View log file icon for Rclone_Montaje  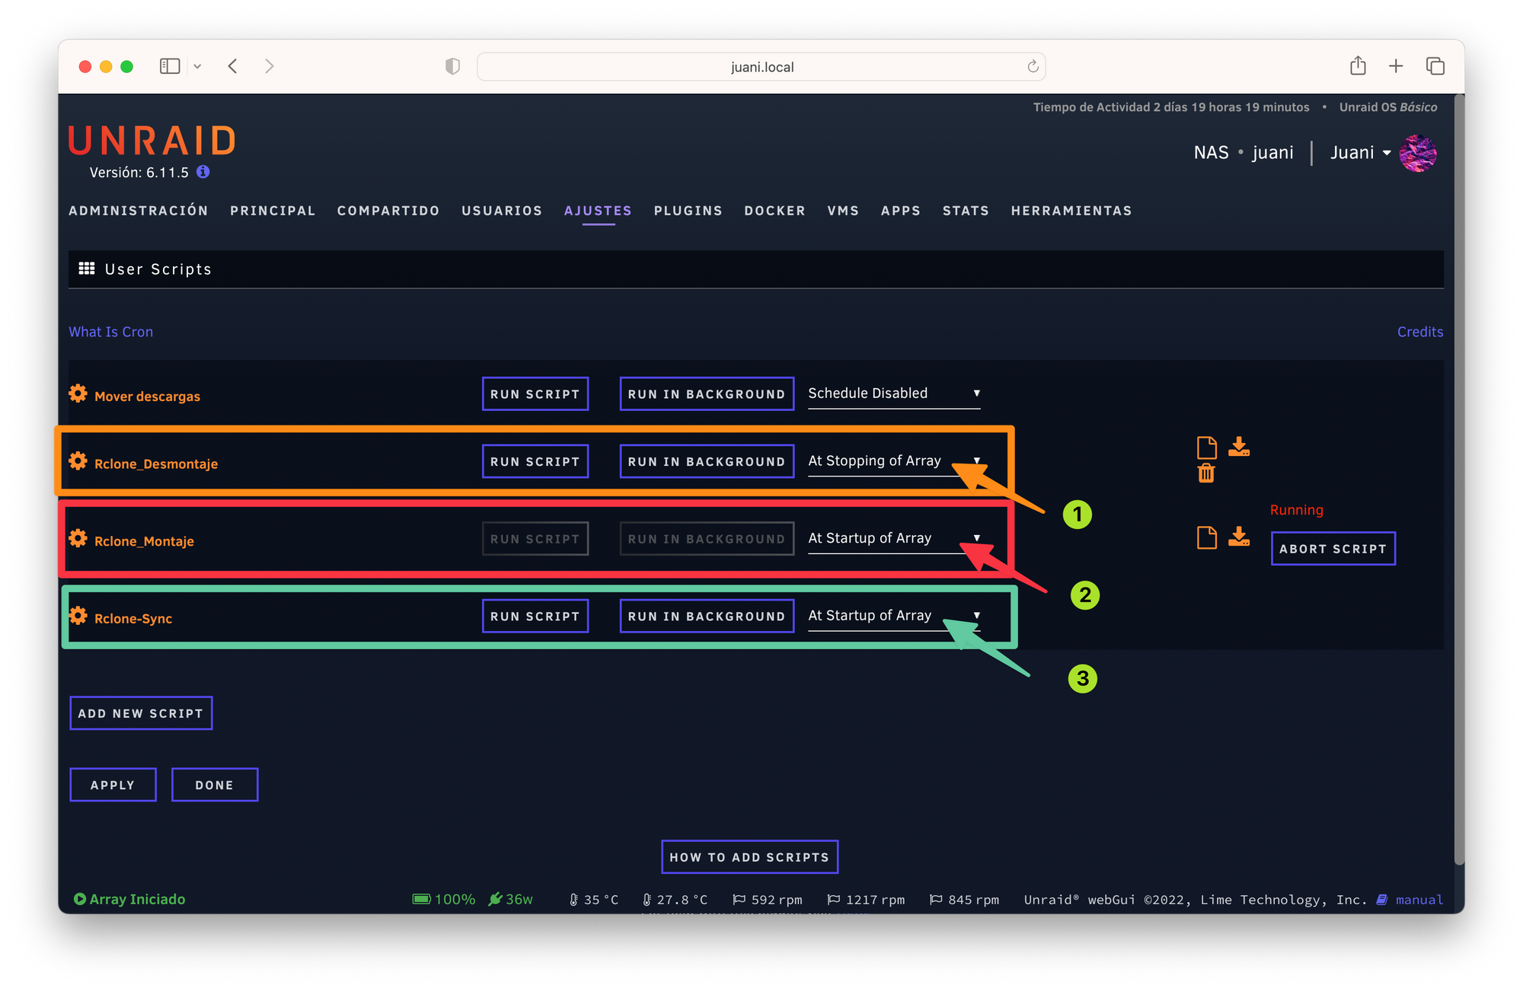click(x=1207, y=537)
